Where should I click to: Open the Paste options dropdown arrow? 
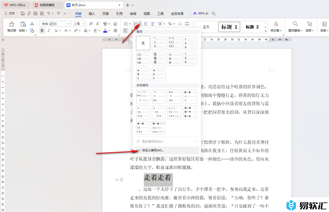pos(26,31)
